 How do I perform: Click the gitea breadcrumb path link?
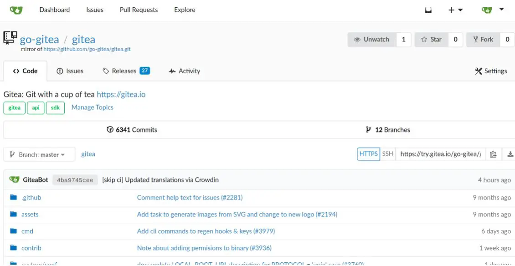[x=88, y=154]
